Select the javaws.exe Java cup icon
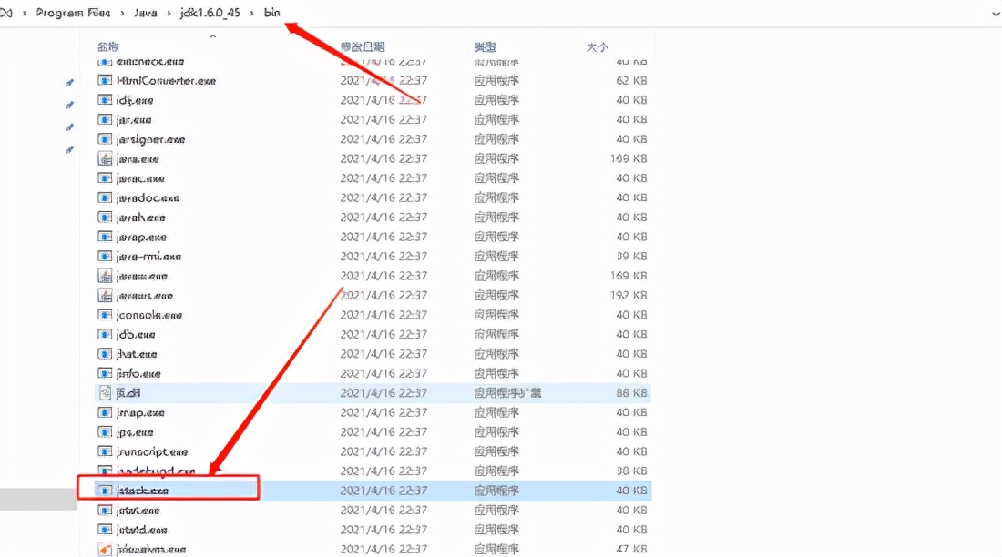1002x557 pixels. pyautogui.click(x=105, y=295)
